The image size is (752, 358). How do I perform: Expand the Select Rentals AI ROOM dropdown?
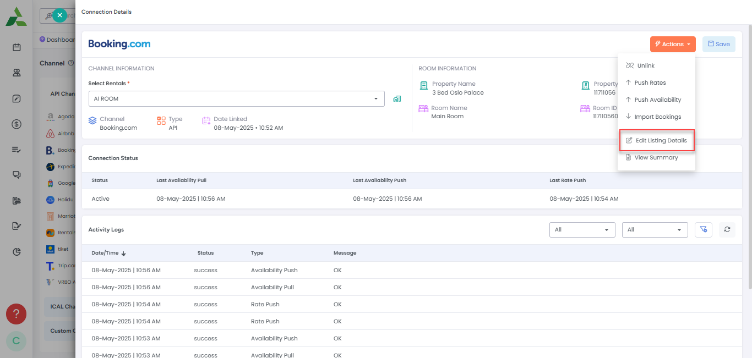[237, 98]
